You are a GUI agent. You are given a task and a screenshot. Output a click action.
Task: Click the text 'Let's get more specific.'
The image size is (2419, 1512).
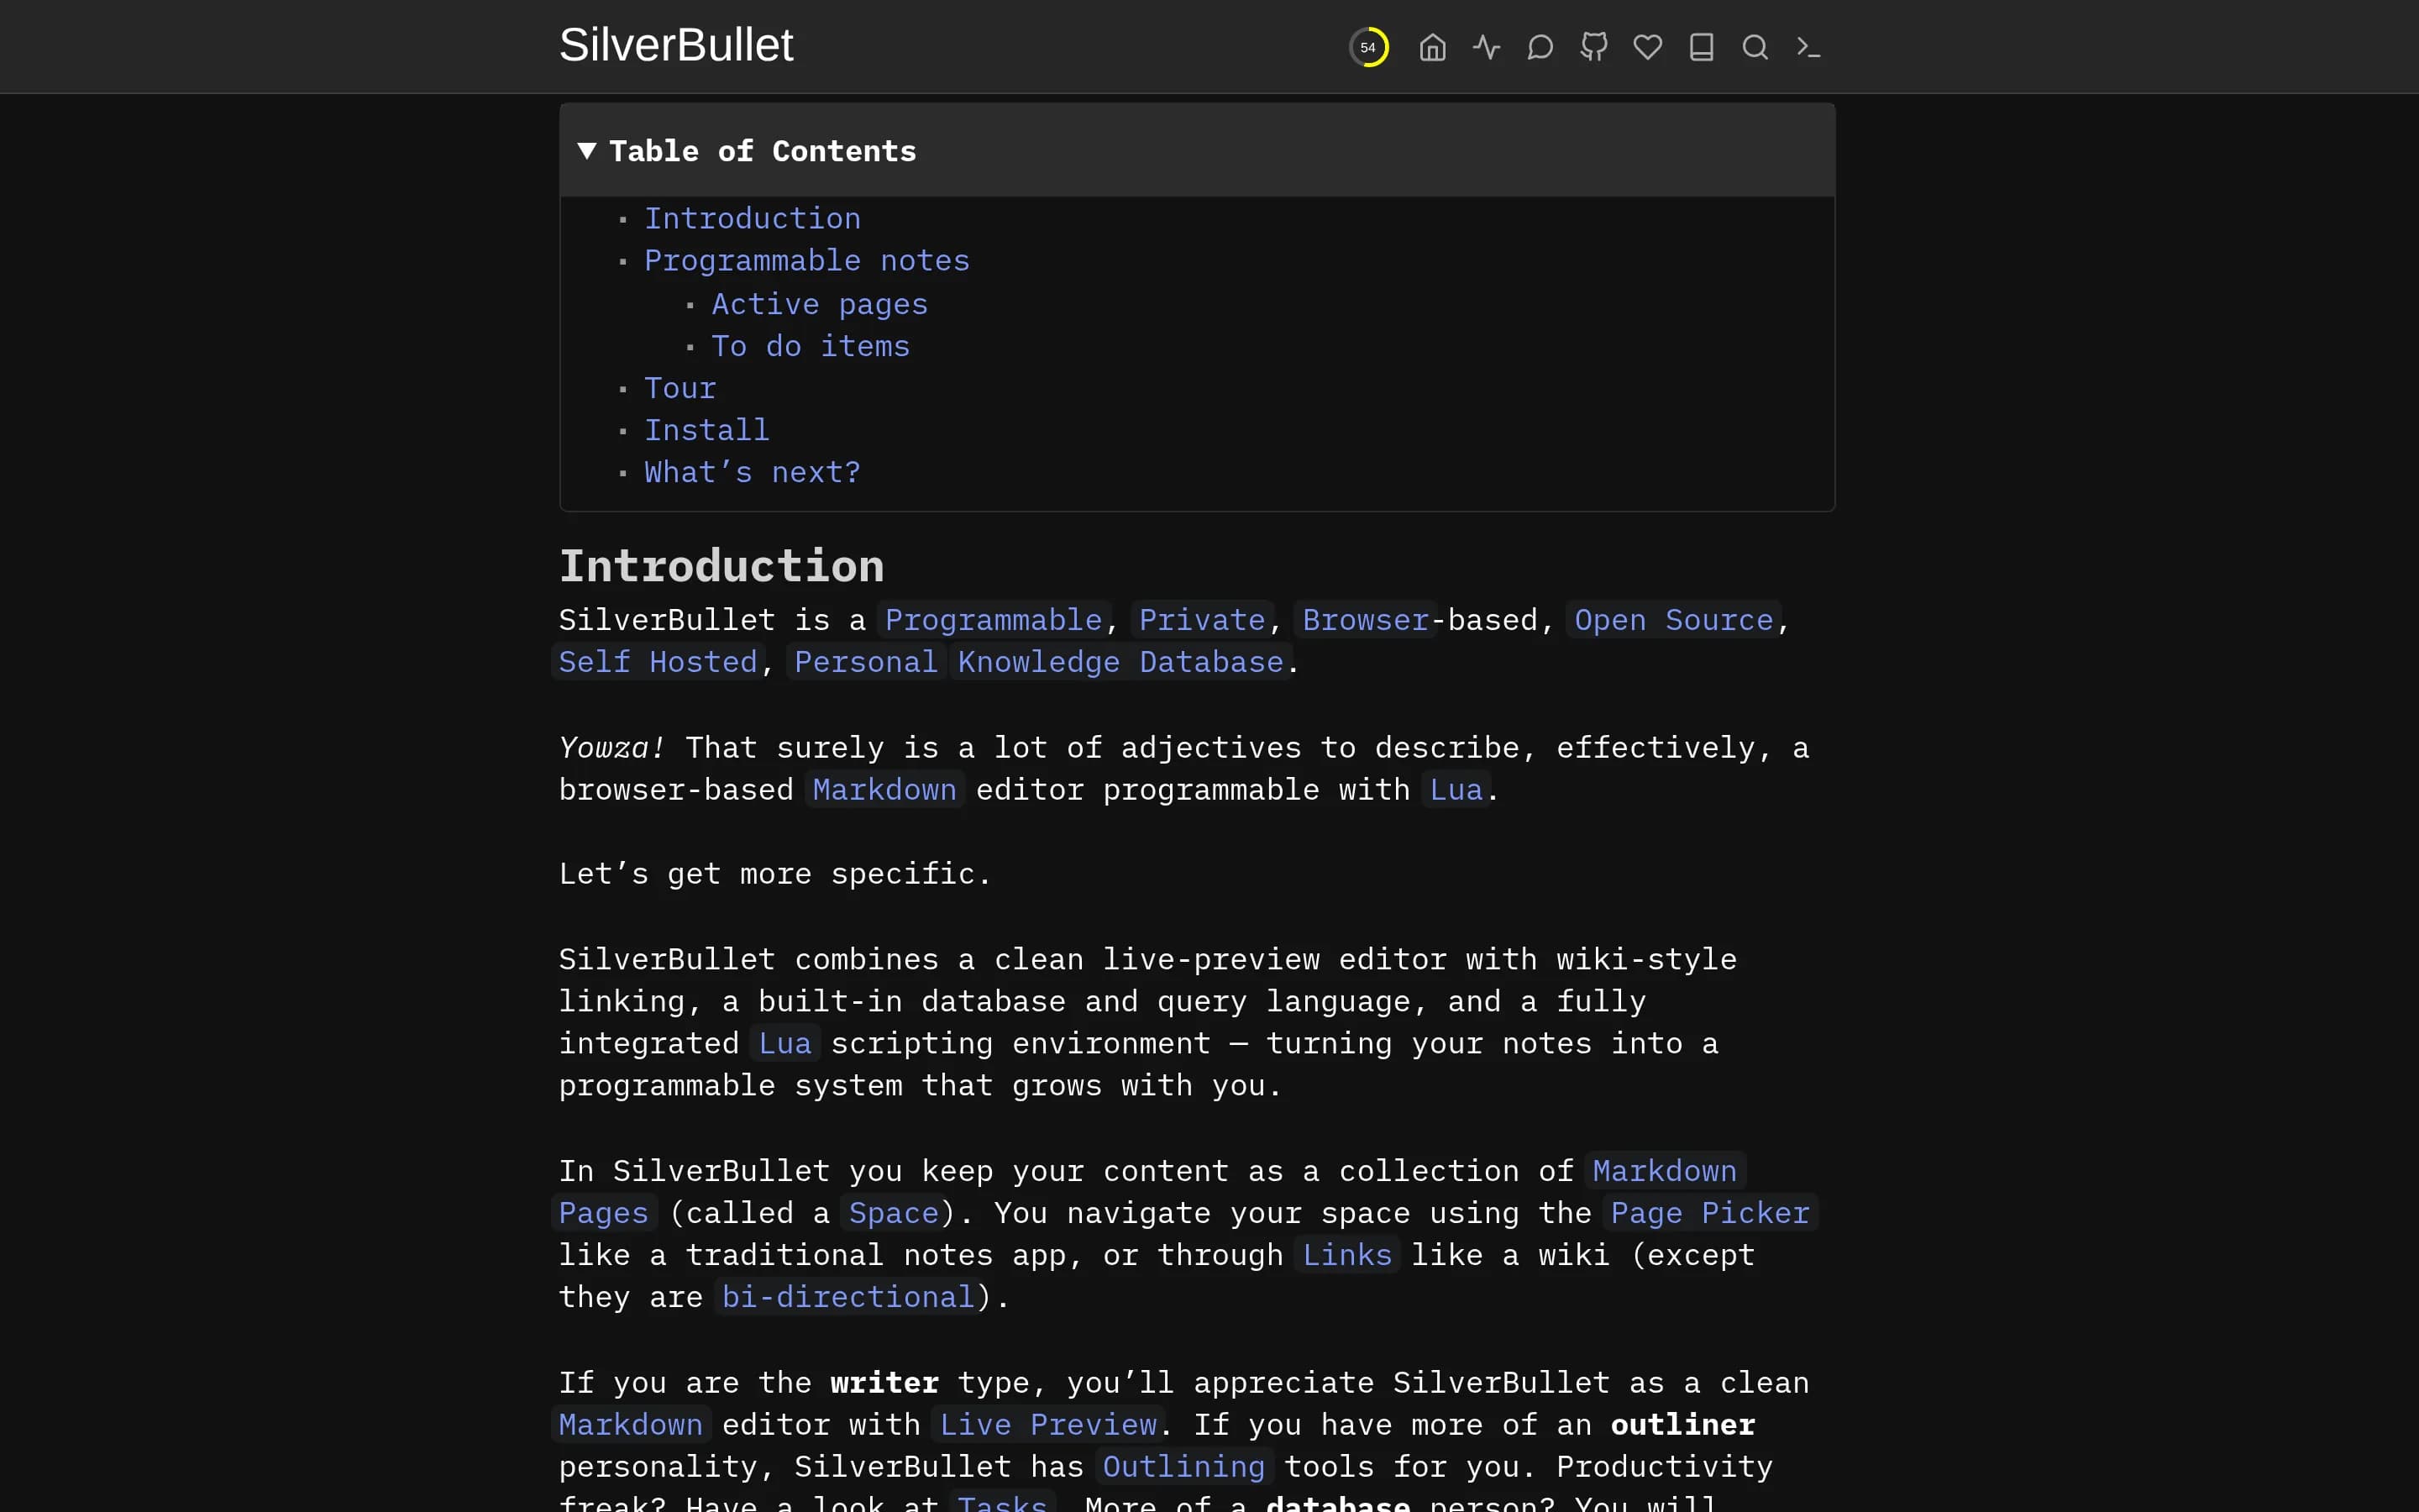pyautogui.click(x=776, y=874)
